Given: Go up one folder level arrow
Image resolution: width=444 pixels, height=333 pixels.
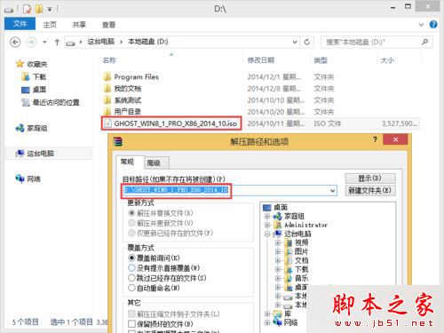Looking at the screenshot, I should tap(57, 43).
